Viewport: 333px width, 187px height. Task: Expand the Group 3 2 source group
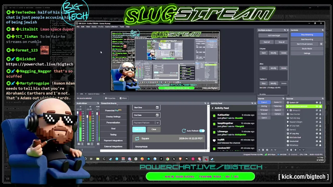click(x=288, y=110)
